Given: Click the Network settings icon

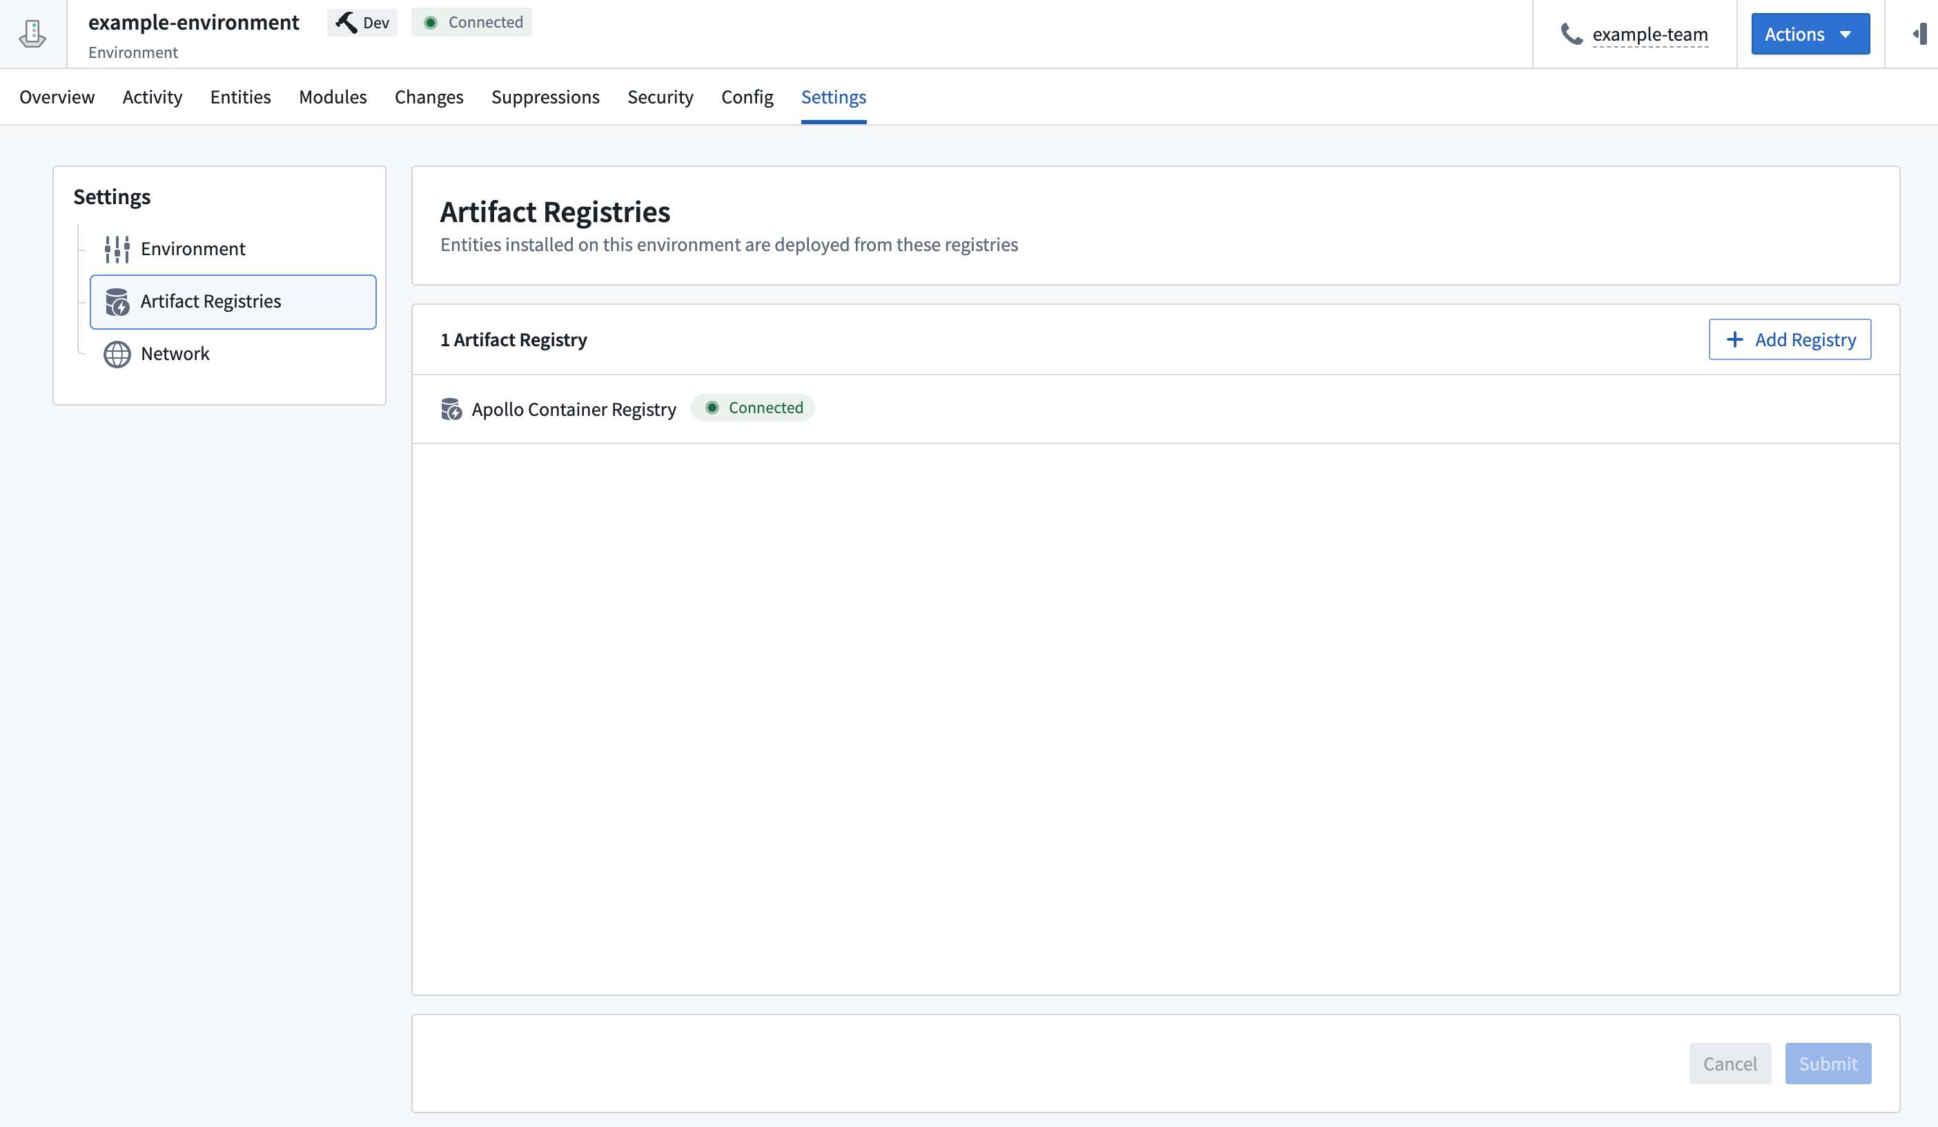Looking at the screenshot, I should [117, 353].
